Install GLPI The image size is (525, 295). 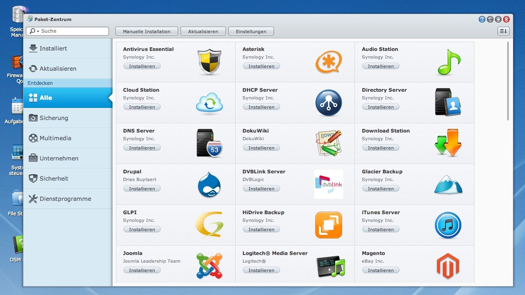(x=142, y=230)
